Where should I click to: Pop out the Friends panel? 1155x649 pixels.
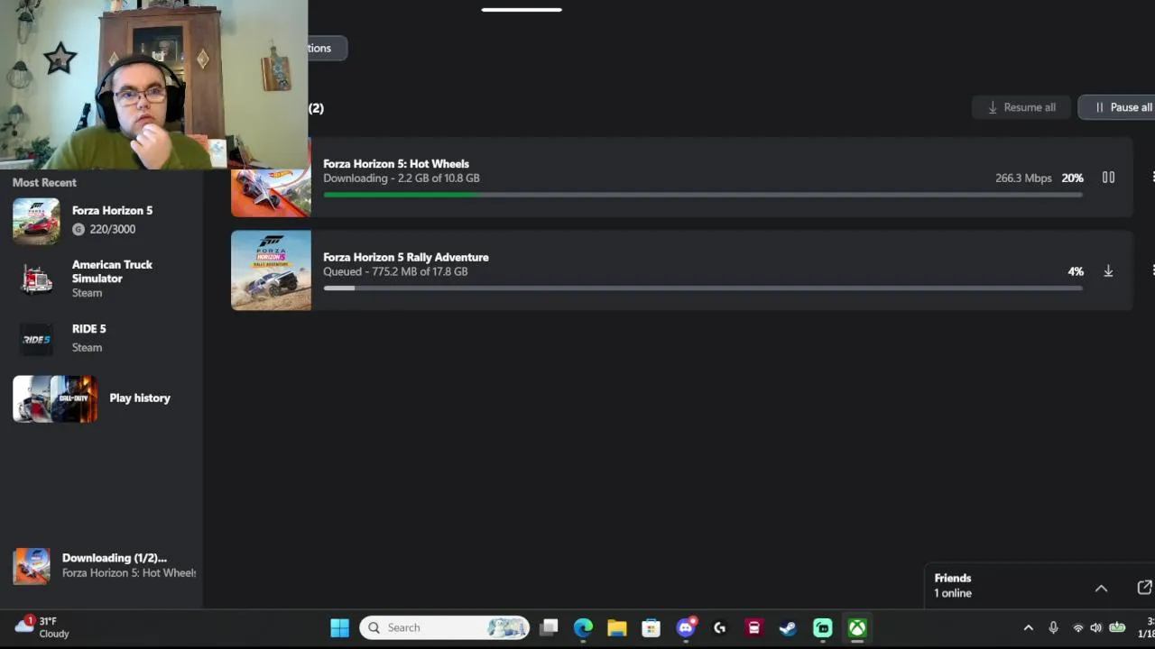1144,588
